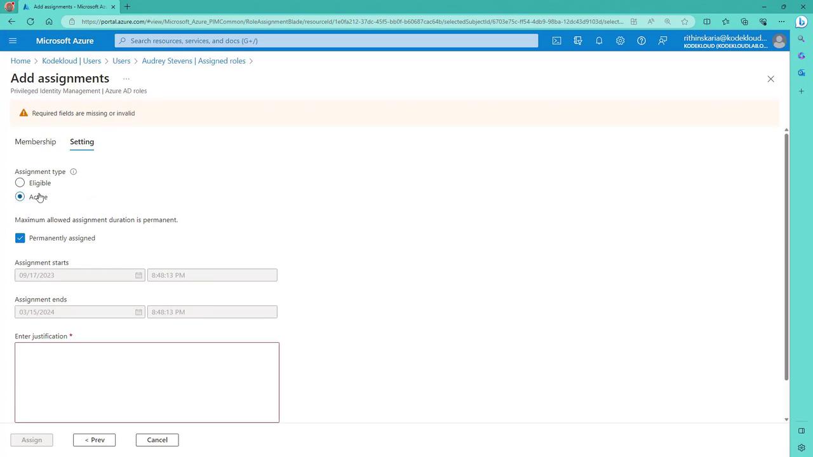Open the Assignment ends calendar picker
Image resolution: width=813 pixels, height=457 pixels.
[138, 312]
